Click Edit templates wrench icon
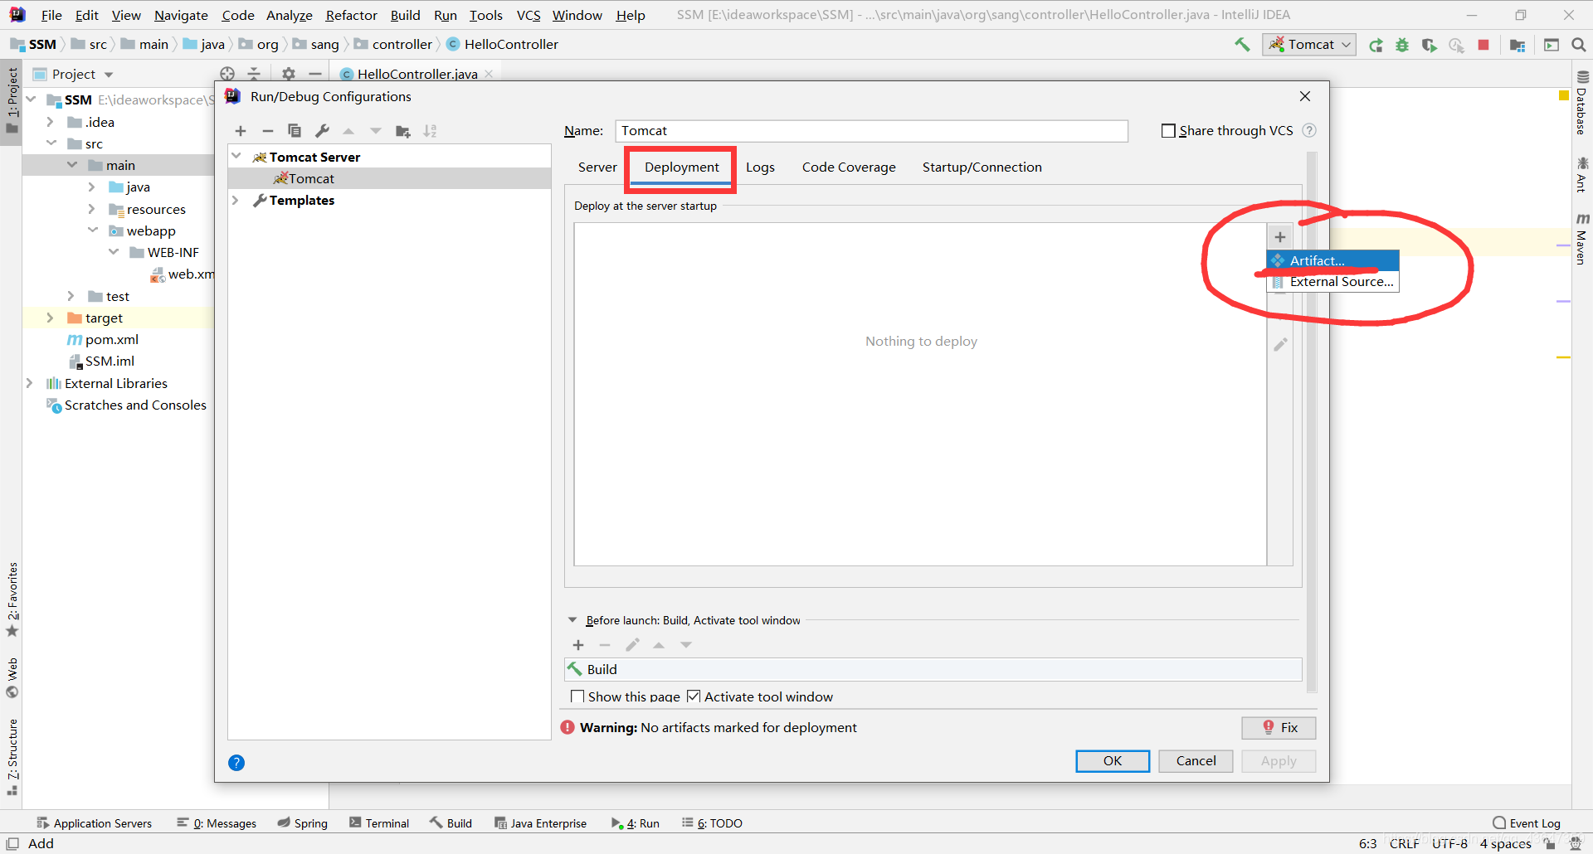 [322, 131]
